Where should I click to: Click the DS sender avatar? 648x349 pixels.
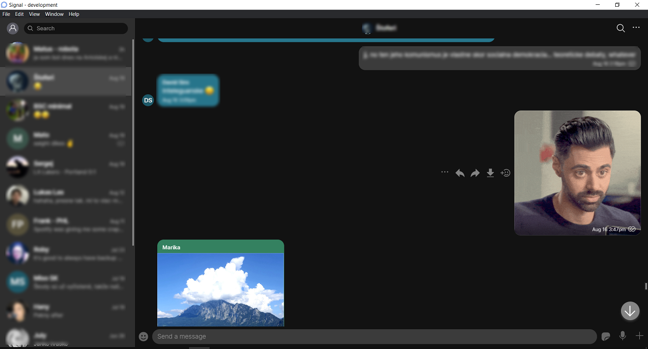(x=148, y=100)
